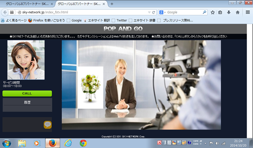Image resolution: width=253 pixels, height=148 pixels.
Task: Click the Show desktop strip
Action: [x=251, y=143]
